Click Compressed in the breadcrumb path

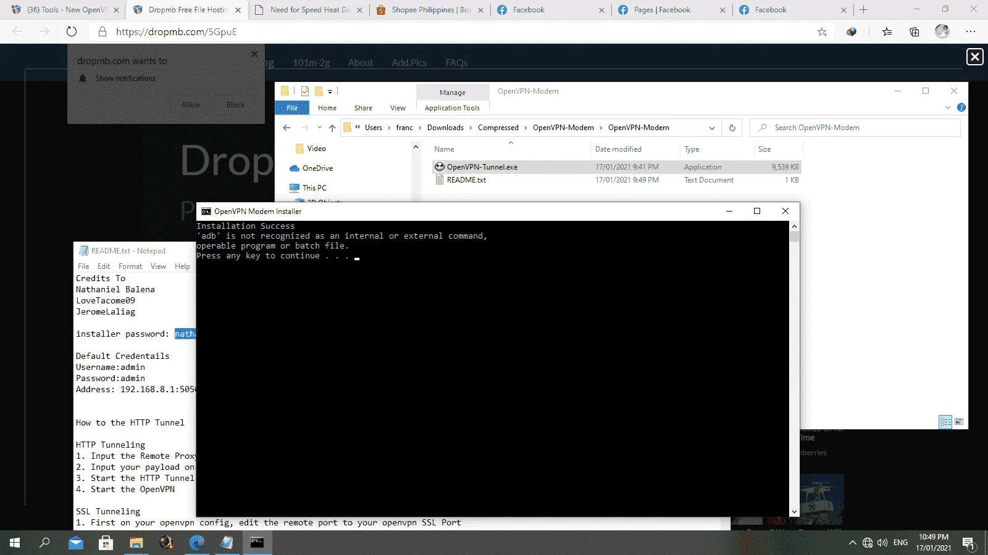point(498,128)
